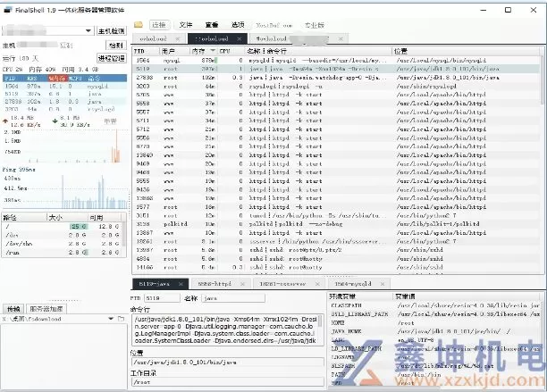
Task: Select the /run disk row
Action: (x=62, y=253)
